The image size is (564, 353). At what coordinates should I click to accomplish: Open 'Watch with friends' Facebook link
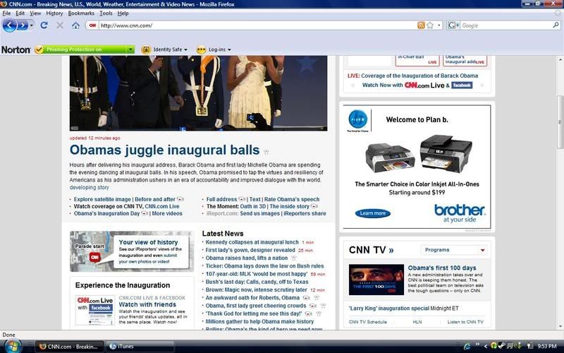pos(147,304)
